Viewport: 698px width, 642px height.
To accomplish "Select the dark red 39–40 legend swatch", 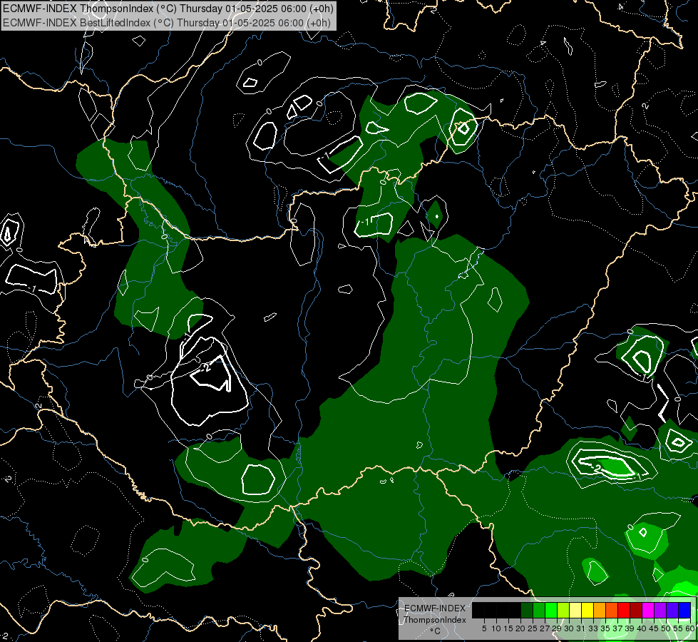I will (636, 610).
